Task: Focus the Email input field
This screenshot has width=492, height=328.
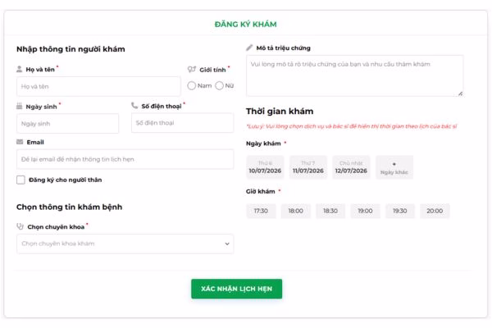Action: [x=125, y=159]
